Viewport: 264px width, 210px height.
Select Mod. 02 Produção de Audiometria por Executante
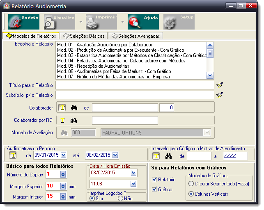(121, 50)
